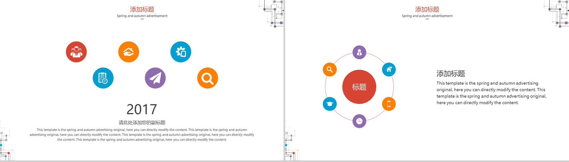
Task: Click the right slide's red 添加标题 header
Action: [x=427, y=9]
